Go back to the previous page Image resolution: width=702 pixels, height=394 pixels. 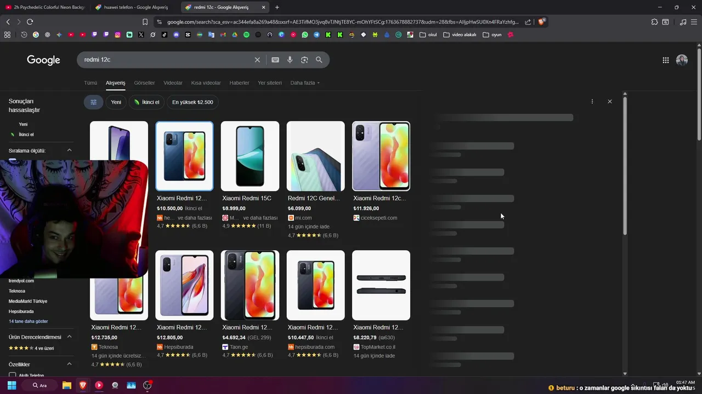[8, 22]
